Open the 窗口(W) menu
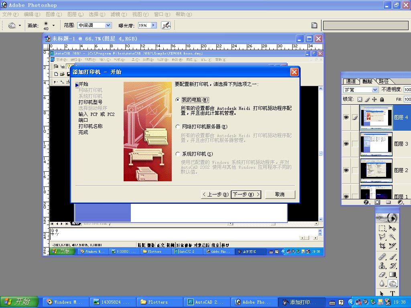 [162, 14]
